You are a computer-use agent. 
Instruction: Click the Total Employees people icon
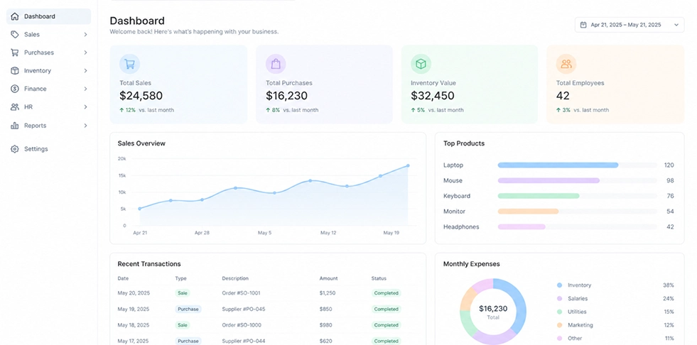point(566,64)
